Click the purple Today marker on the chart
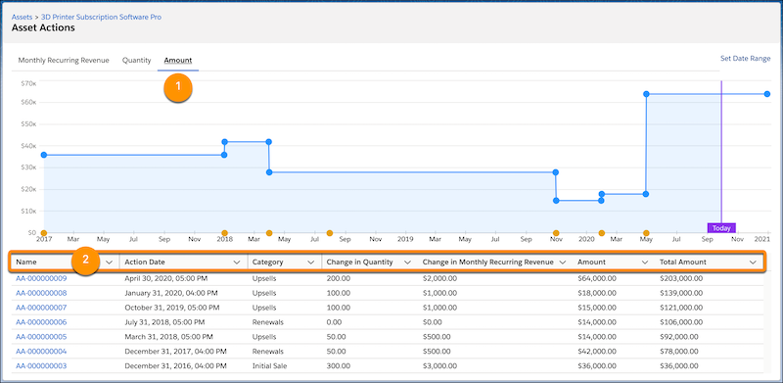The image size is (783, 383). tap(721, 228)
